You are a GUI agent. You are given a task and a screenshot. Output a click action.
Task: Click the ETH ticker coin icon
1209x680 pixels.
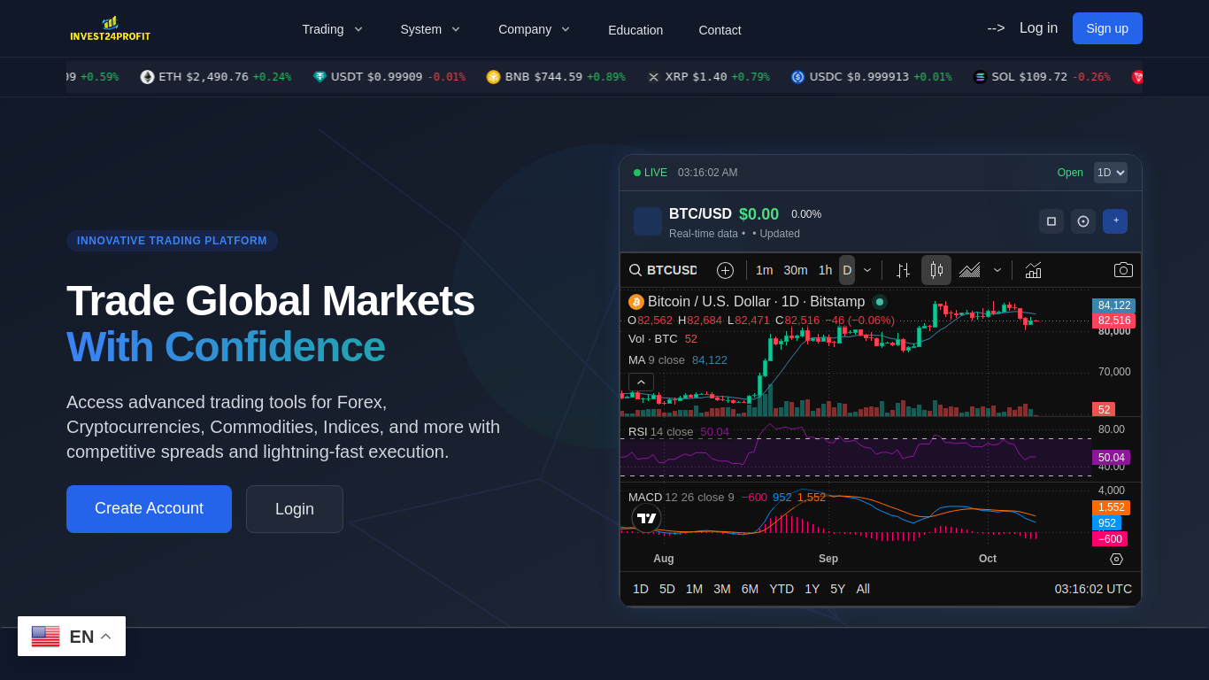click(147, 77)
